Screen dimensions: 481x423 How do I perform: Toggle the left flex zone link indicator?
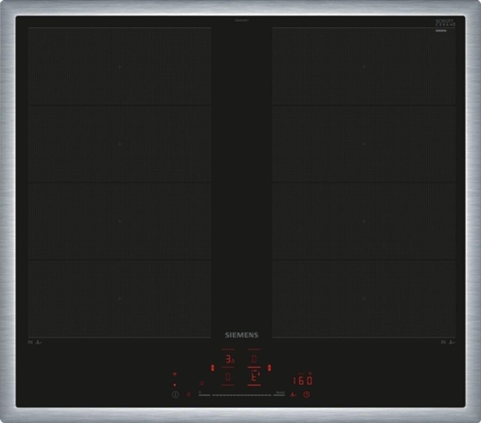tap(212, 368)
